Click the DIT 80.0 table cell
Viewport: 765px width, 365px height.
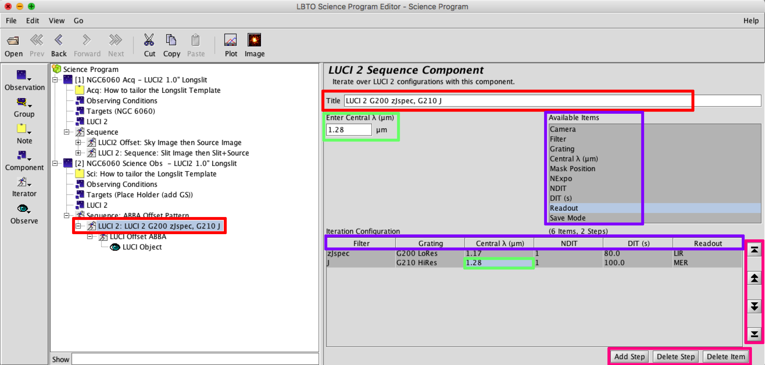[638, 253]
